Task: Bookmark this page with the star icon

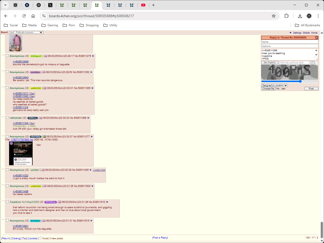Action: (x=274, y=16)
